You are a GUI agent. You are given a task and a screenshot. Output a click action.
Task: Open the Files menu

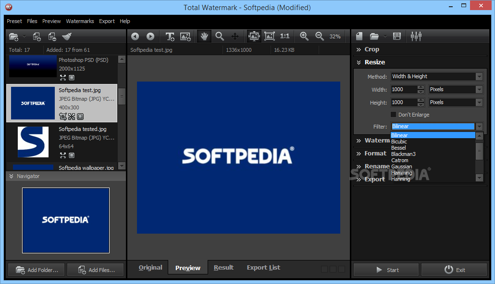click(32, 21)
